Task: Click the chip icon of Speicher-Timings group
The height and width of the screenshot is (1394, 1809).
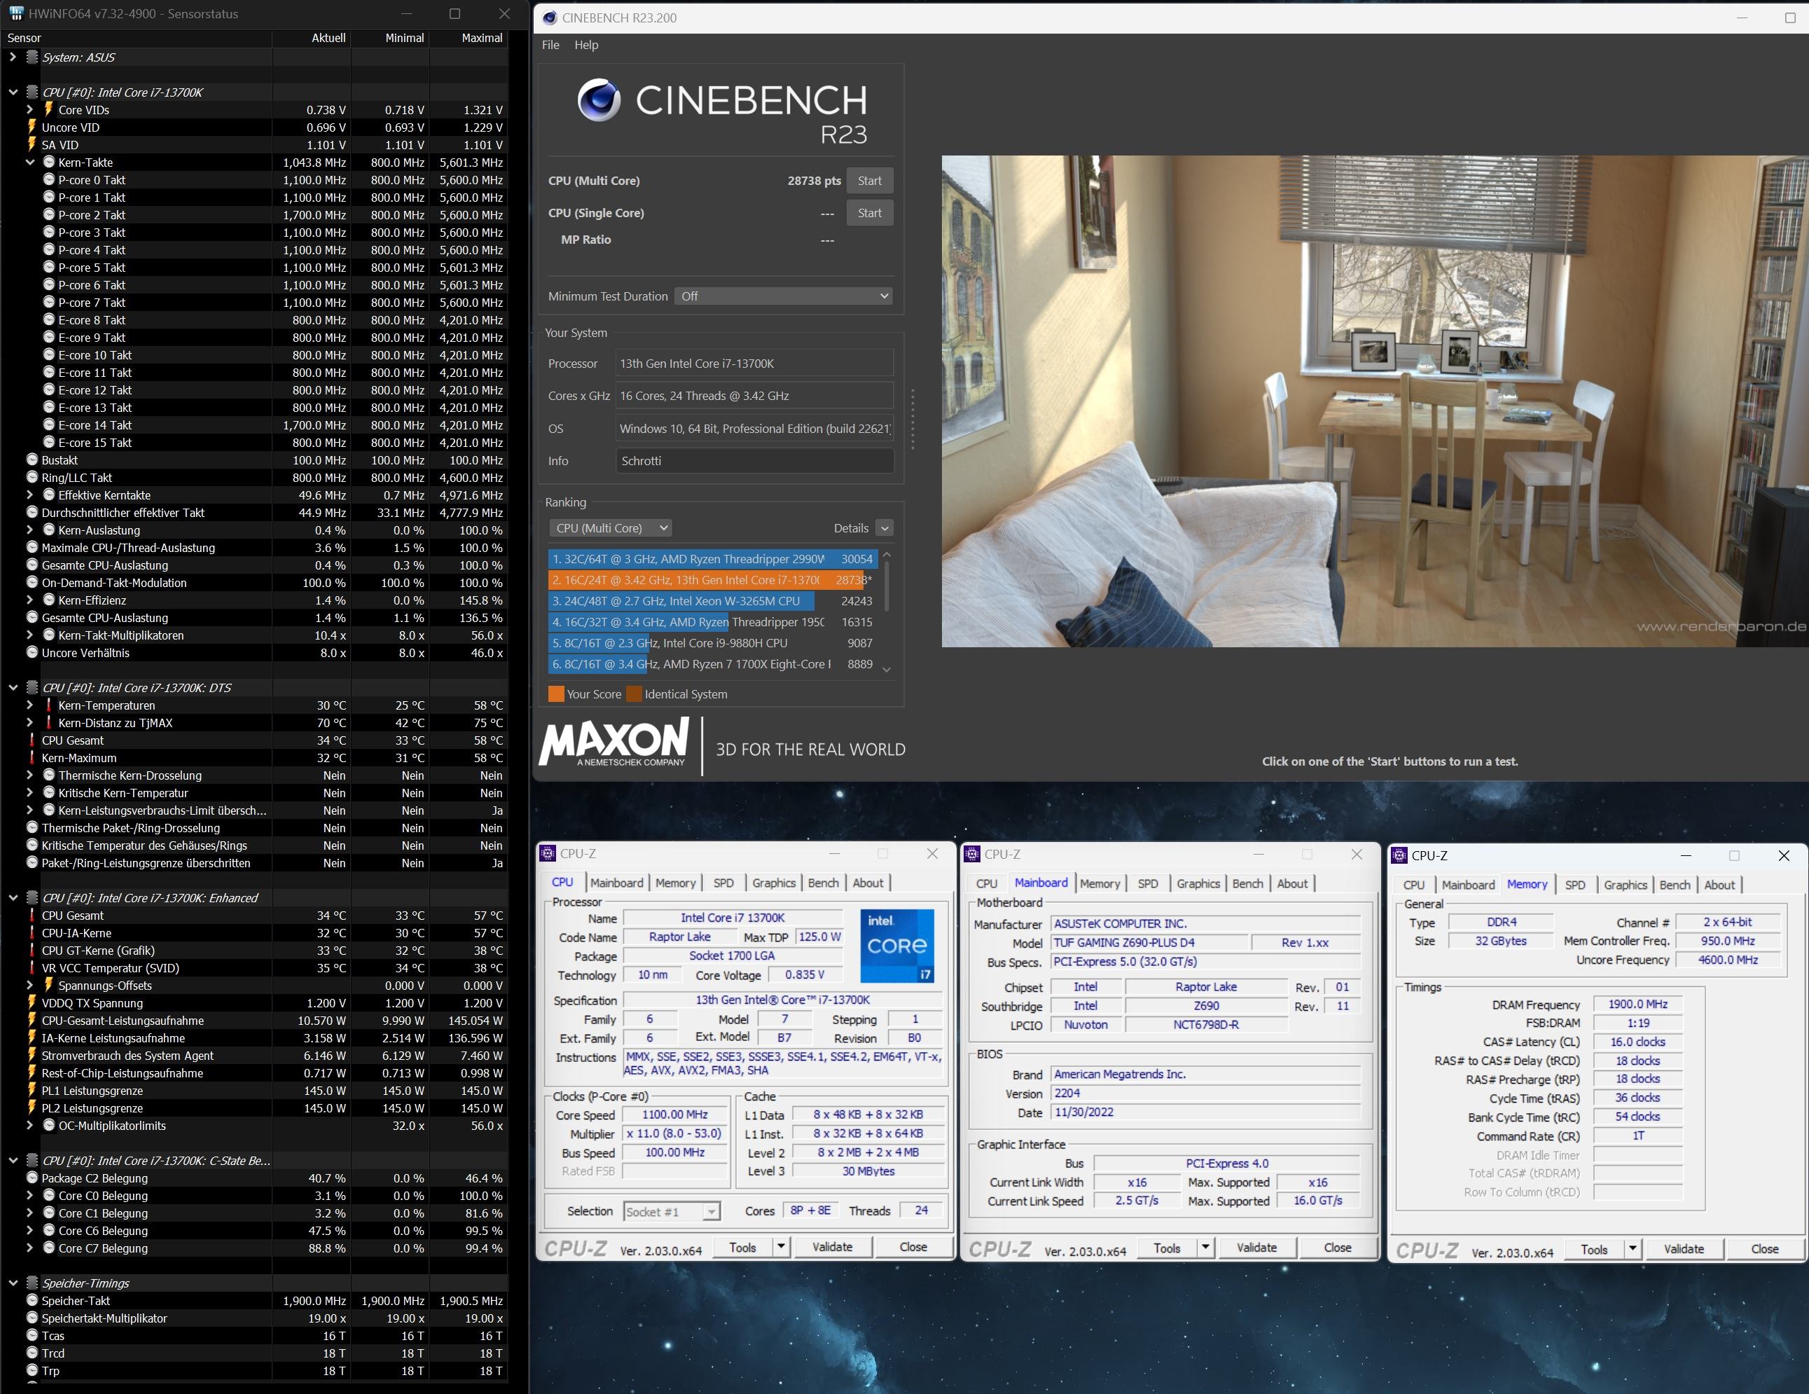Action: 32,1283
